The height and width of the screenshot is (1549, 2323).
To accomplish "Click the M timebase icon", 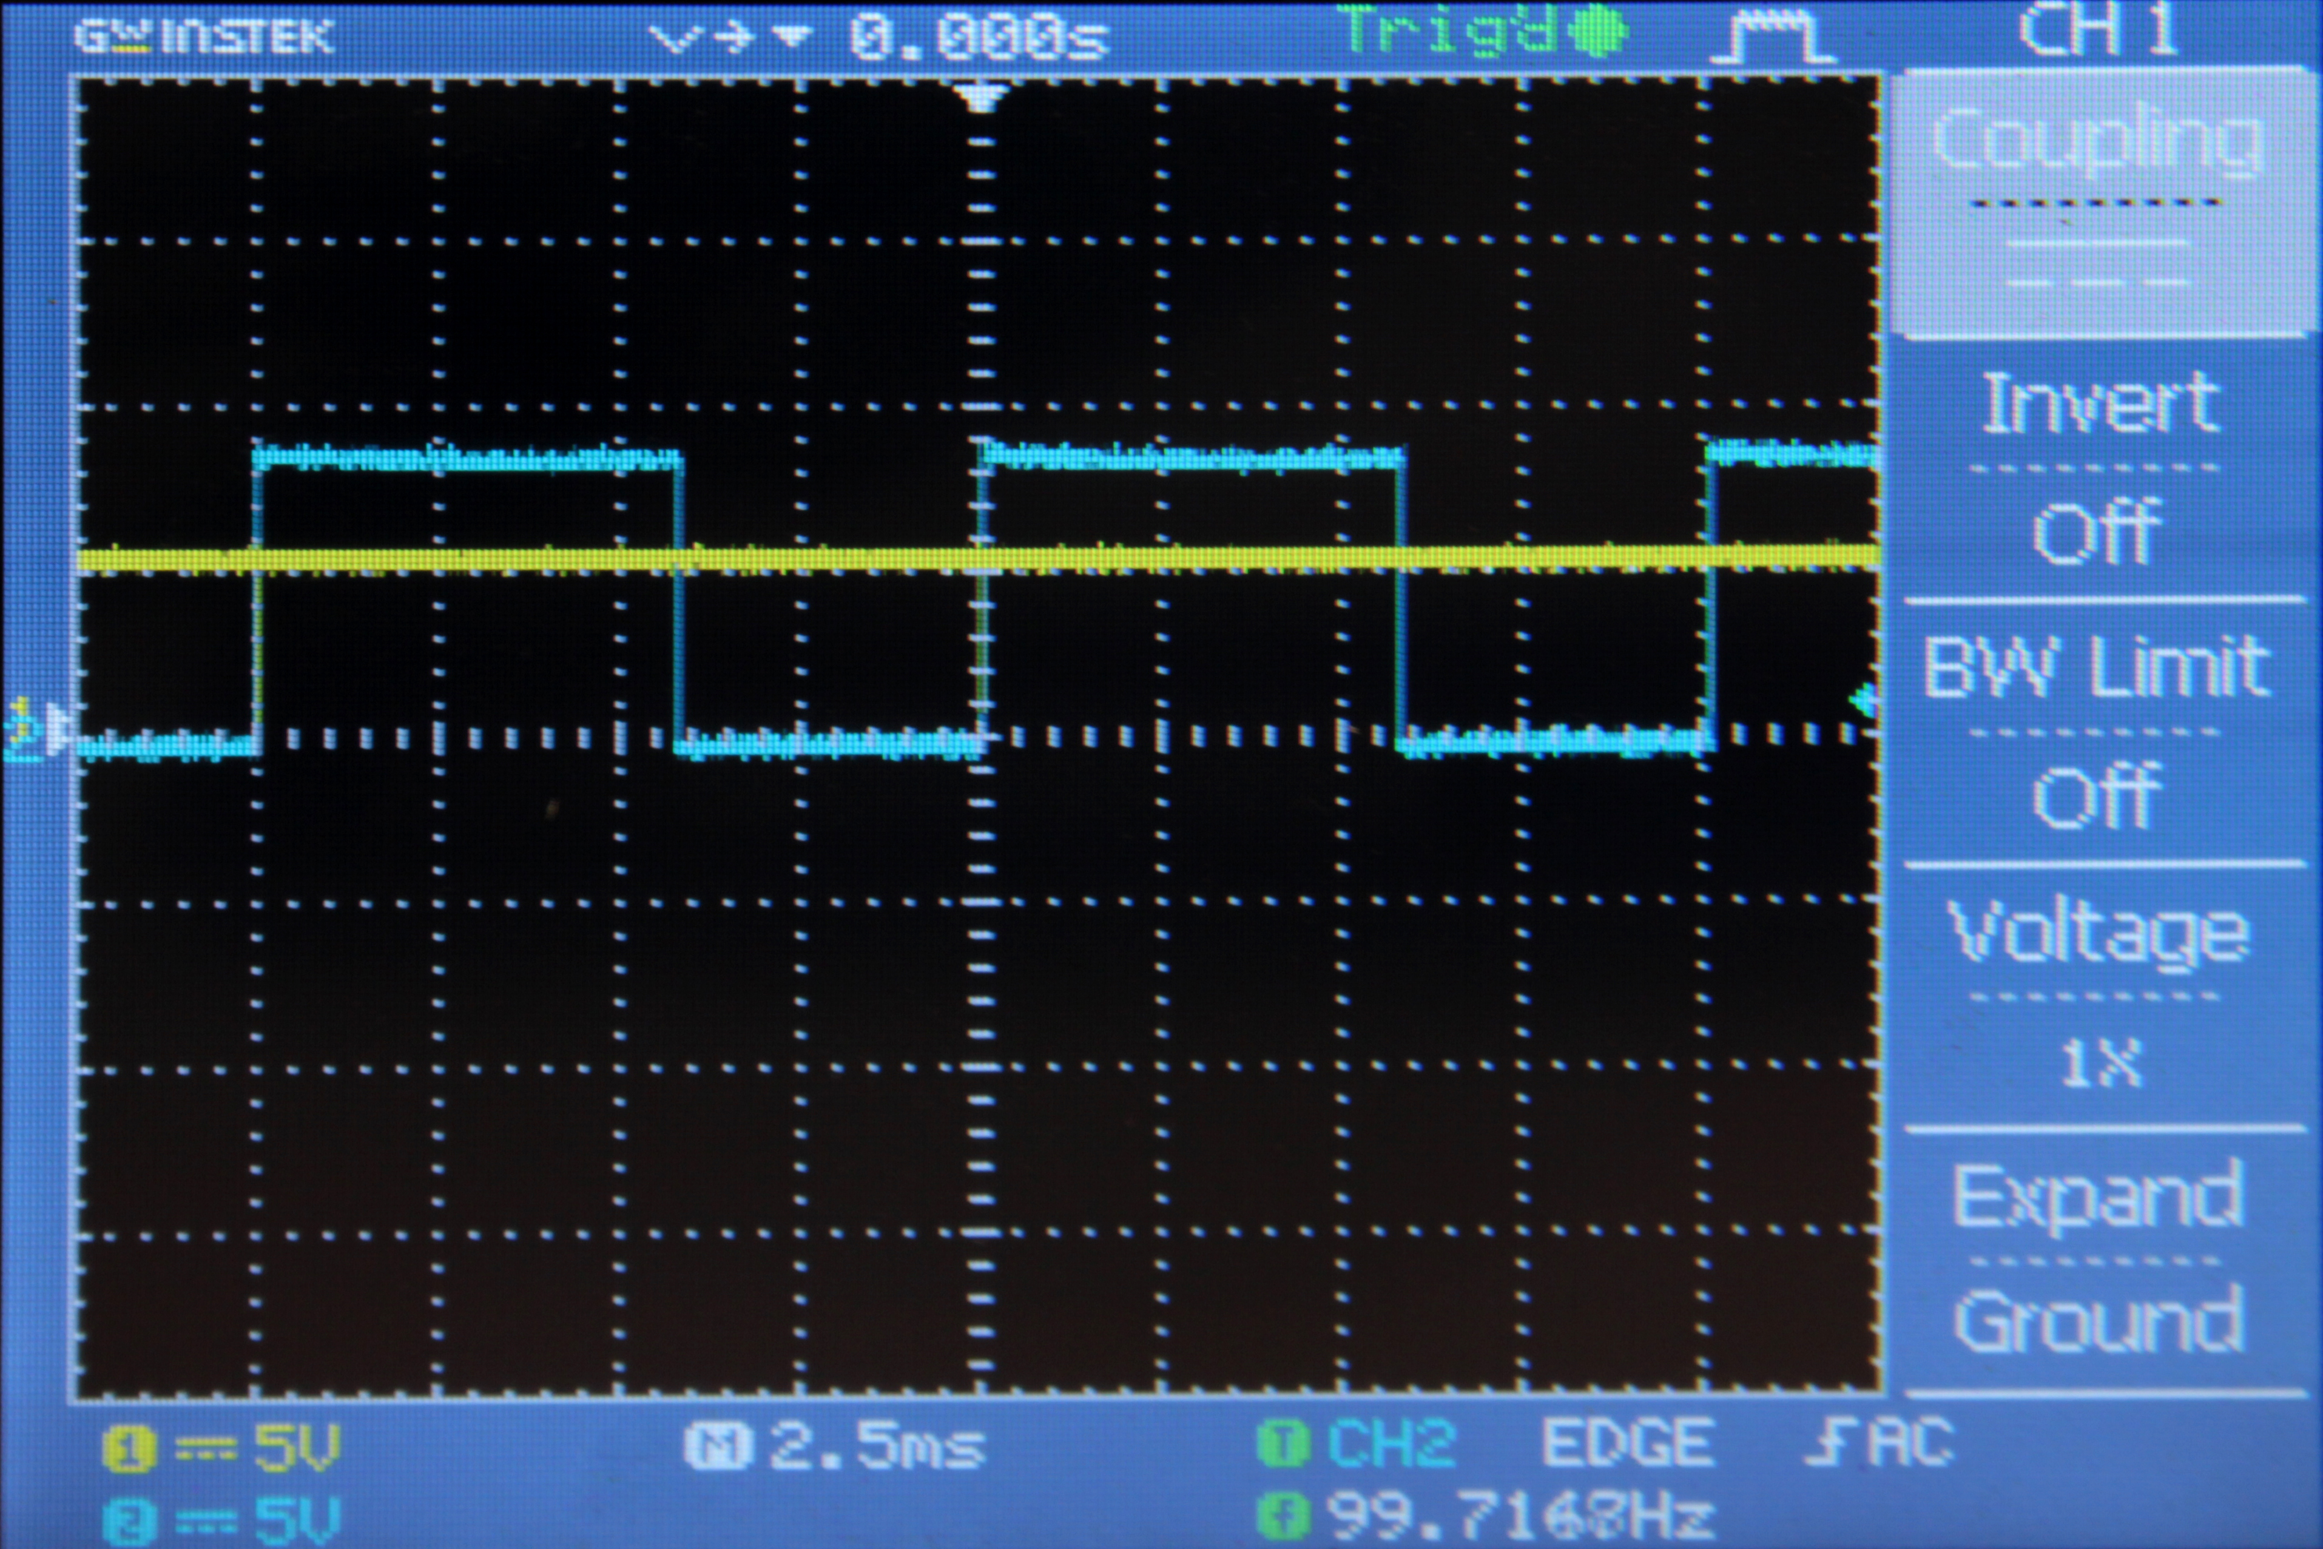I will (718, 1447).
